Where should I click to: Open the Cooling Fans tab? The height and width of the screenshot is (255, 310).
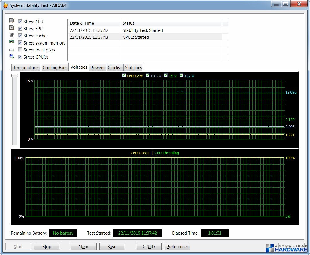click(x=55, y=67)
